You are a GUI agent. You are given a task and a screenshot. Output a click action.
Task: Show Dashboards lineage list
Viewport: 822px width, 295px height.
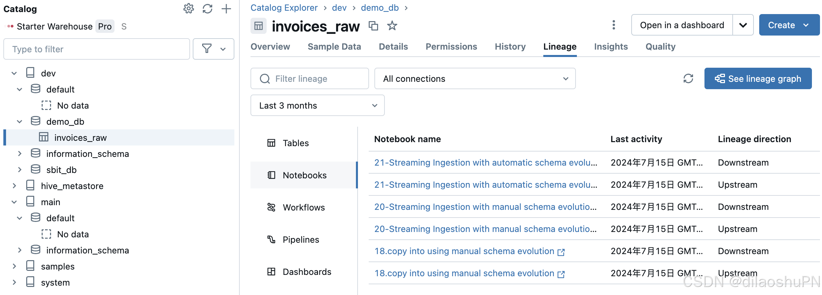(x=304, y=272)
